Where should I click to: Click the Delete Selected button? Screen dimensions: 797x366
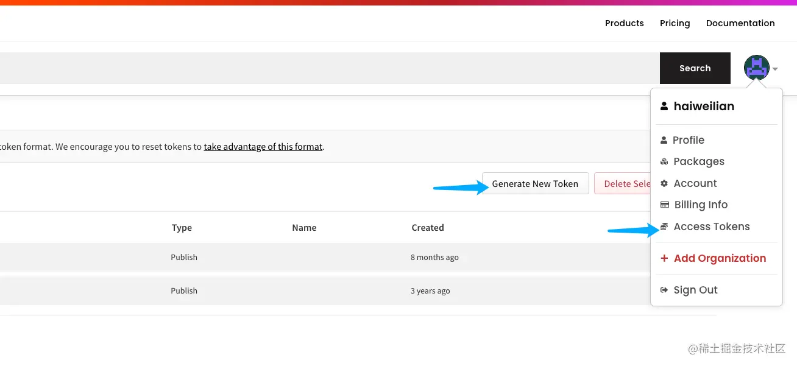pos(623,184)
